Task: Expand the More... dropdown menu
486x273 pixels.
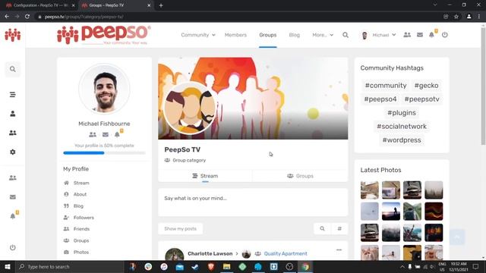Action: (323, 35)
